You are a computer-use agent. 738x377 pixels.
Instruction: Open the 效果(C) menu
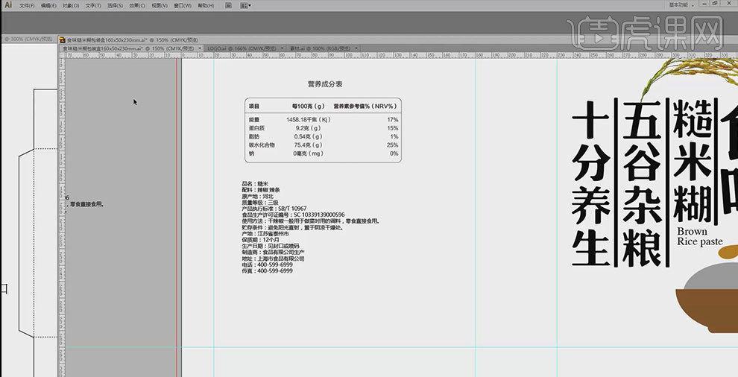click(x=136, y=4)
